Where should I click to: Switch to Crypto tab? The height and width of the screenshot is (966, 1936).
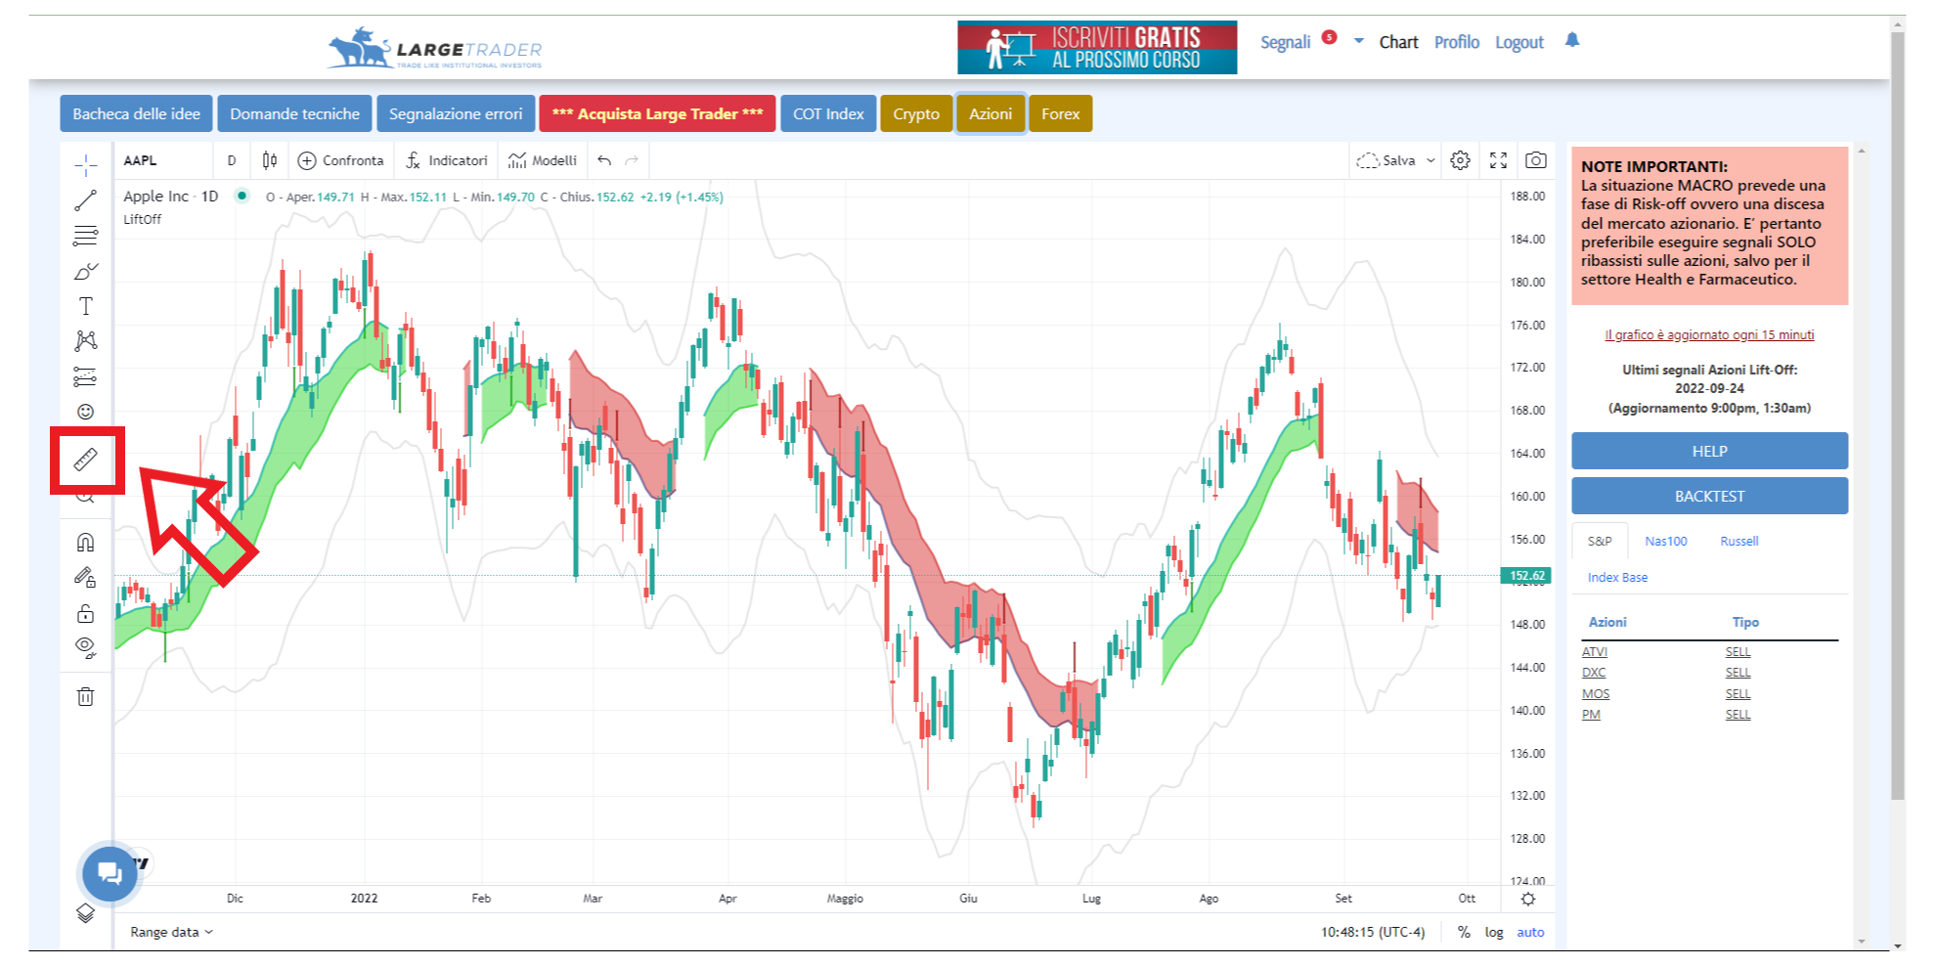point(915,113)
